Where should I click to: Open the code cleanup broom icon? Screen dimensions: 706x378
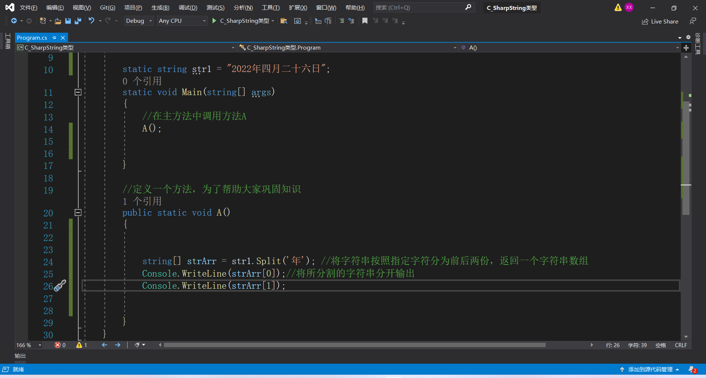point(137,345)
